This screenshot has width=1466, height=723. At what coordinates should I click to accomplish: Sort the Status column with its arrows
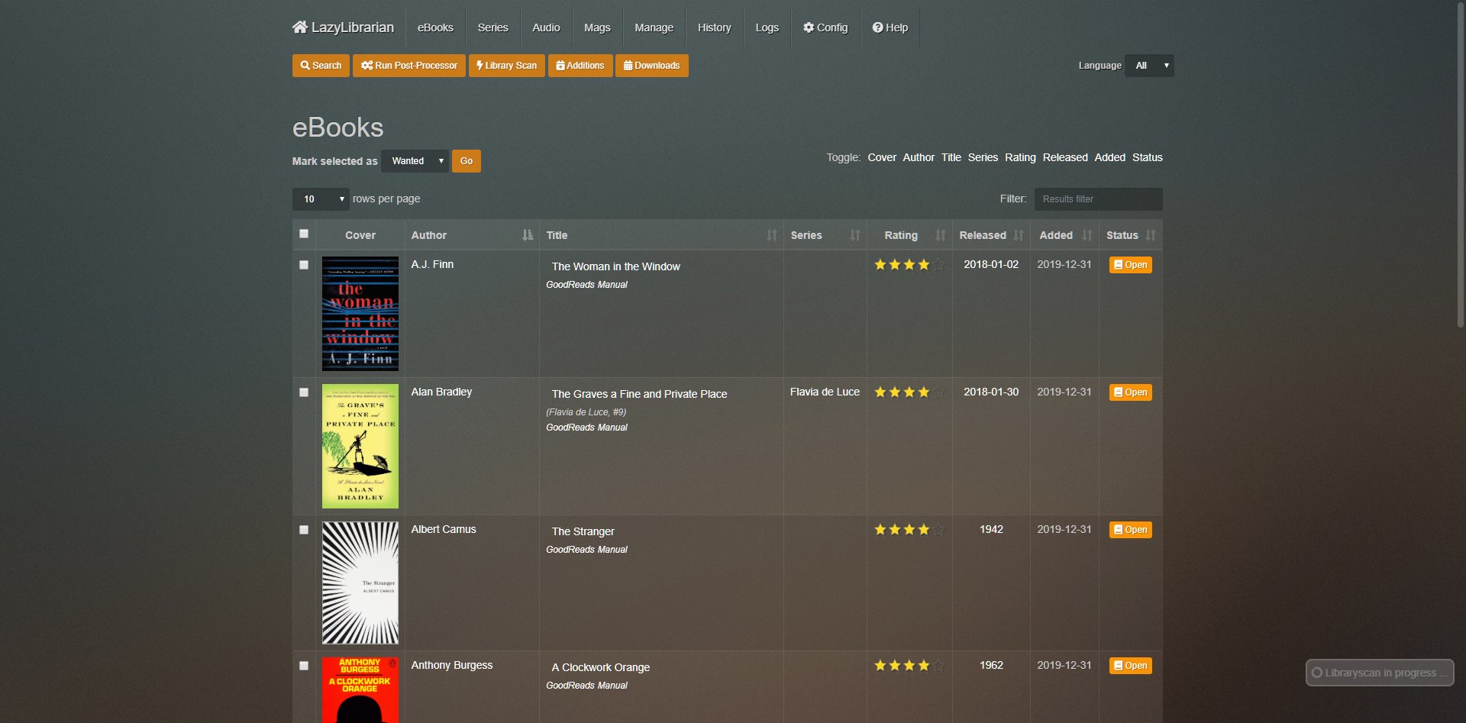tap(1150, 235)
